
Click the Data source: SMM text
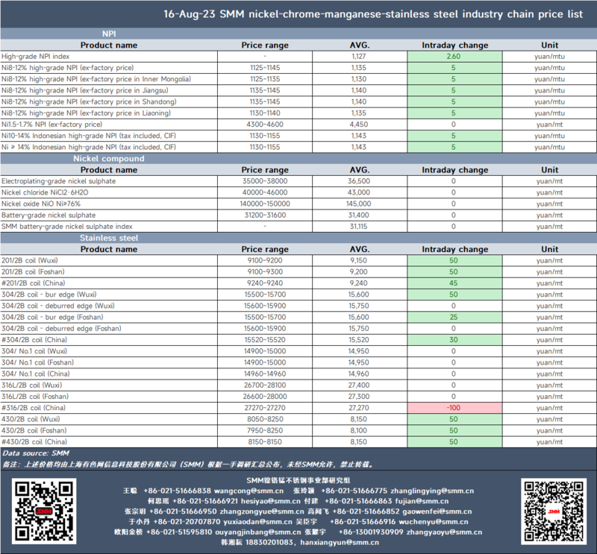click(x=36, y=453)
